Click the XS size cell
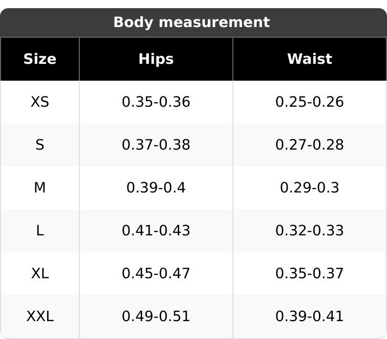 point(40,102)
